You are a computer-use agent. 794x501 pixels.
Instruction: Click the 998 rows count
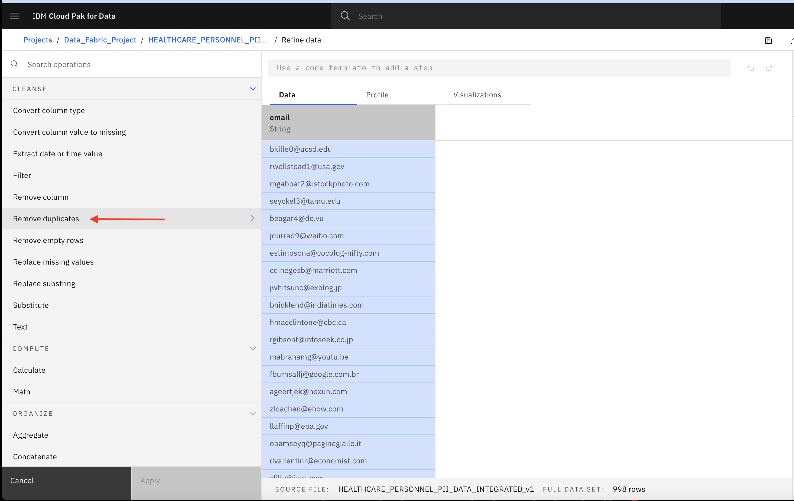pyautogui.click(x=629, y=489)
